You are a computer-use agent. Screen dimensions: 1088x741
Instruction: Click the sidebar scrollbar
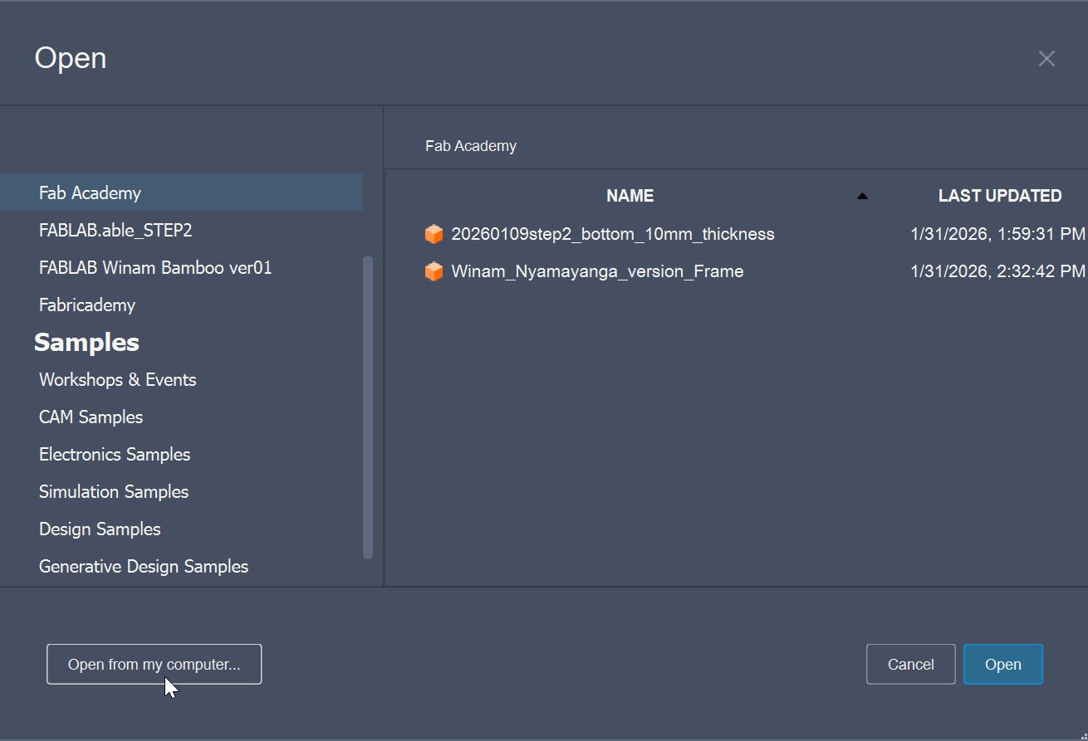coord(366,407)
